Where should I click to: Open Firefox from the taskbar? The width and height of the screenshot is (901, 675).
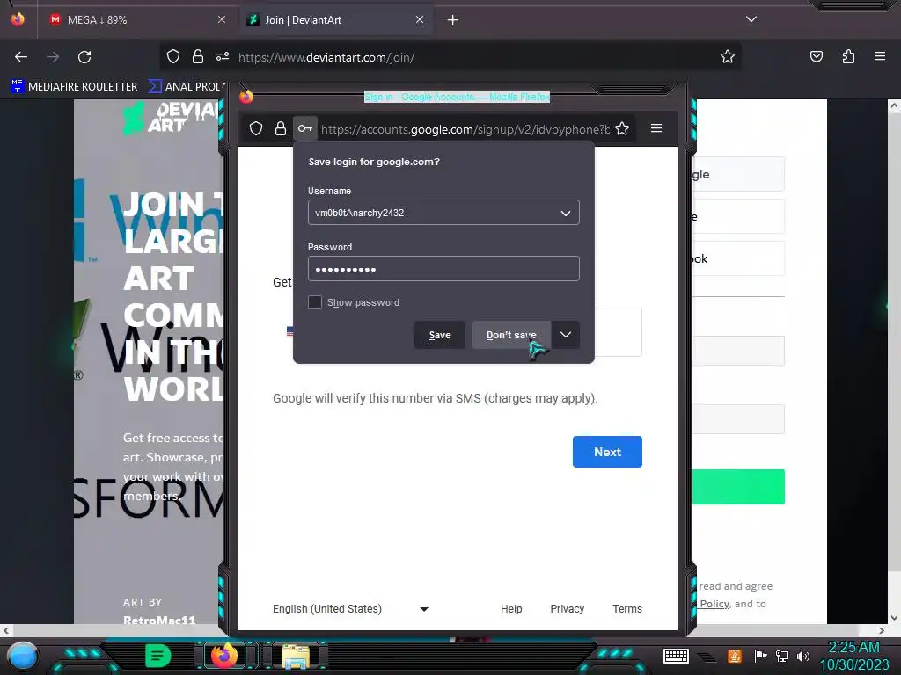224,656
